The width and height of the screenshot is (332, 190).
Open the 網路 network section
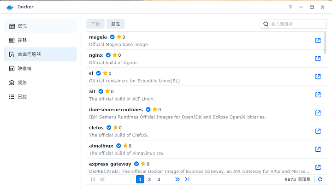point(40,83)
